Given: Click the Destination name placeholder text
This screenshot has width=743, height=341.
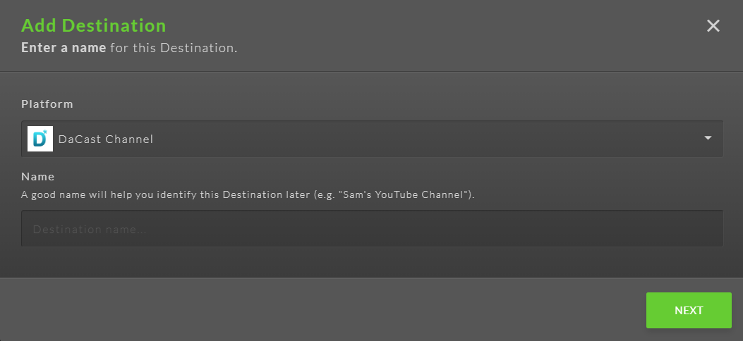Looking at the screenshot, I should coord(90,230).
